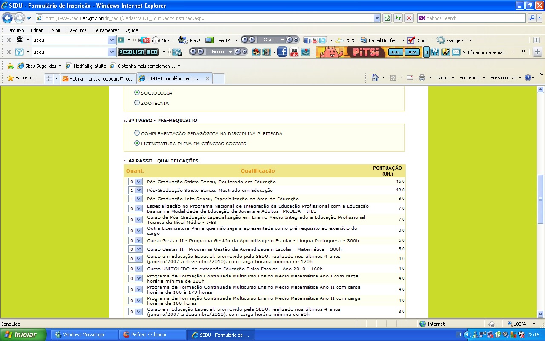Click the Refresh page icon
The height and width of the screenshot is (341, 545).
click(x=398, y=18)
